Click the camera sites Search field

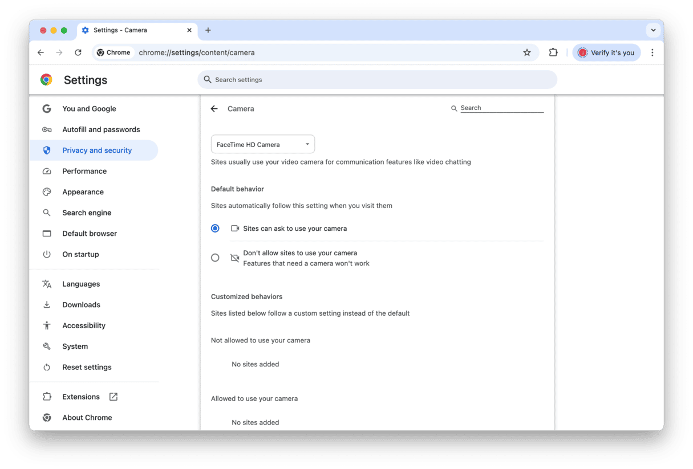(501, 108)
